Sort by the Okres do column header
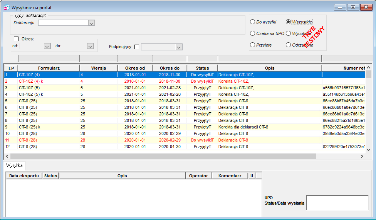The height and width of the screenshot is (220, 376). tap(170, 68)
